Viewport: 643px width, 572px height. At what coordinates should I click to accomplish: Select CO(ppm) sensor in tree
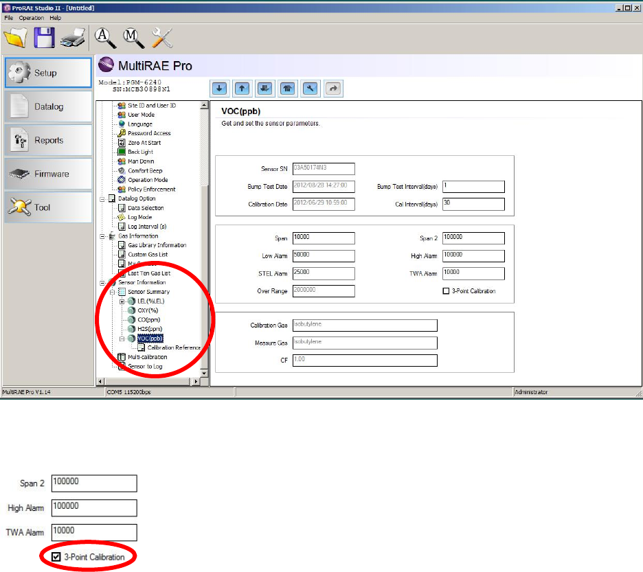coord(149,320)
